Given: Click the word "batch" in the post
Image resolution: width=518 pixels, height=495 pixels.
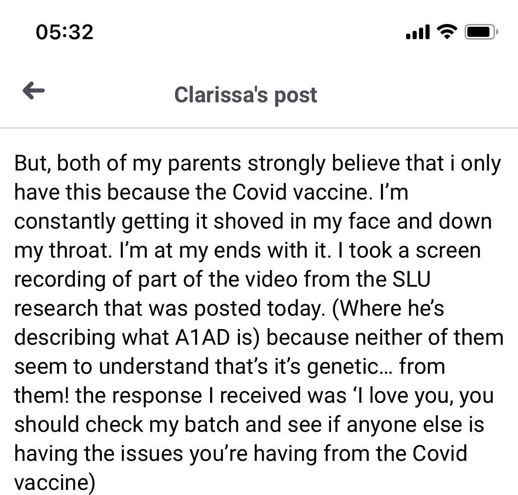Looking at the screenshot, I should click(211, 424).
